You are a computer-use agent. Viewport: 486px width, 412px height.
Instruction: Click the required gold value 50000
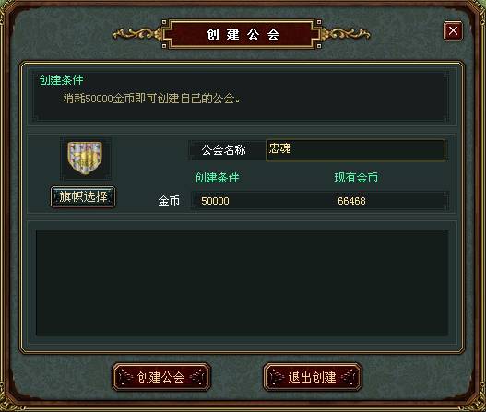(215, 201)
